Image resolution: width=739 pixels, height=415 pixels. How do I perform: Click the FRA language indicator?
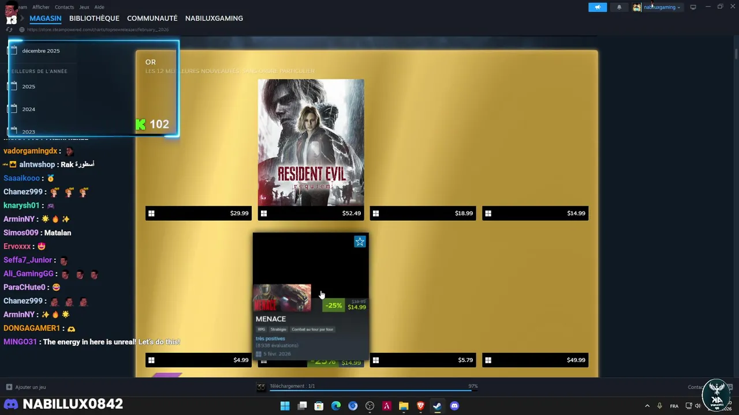pyautogui.click(x=674, y=406)
